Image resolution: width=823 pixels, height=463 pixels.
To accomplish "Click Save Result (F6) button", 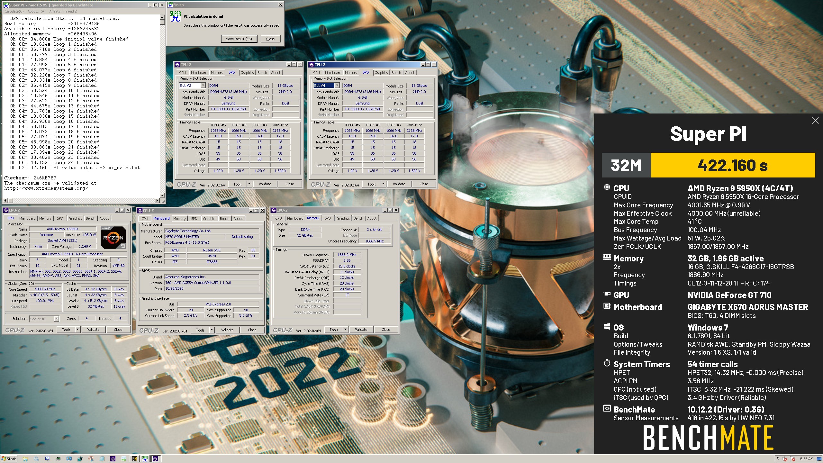I will click(x=239, y=39).
